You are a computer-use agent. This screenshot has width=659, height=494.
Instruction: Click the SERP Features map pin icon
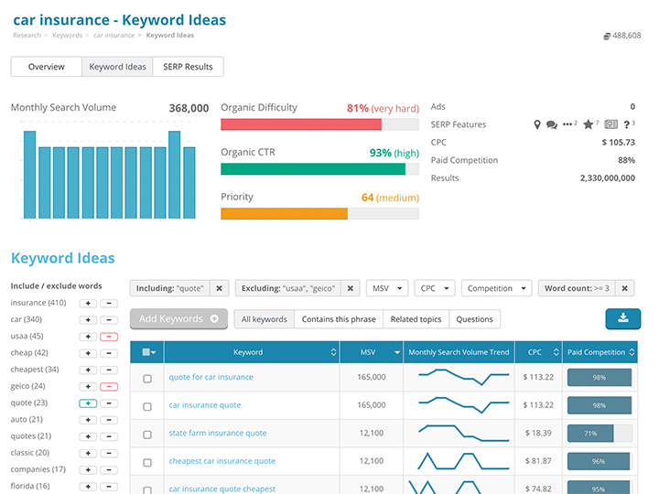click(537, 124)
